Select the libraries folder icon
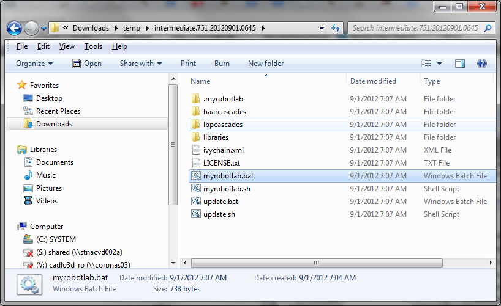The image size is (501, 306). pos(196,137)
